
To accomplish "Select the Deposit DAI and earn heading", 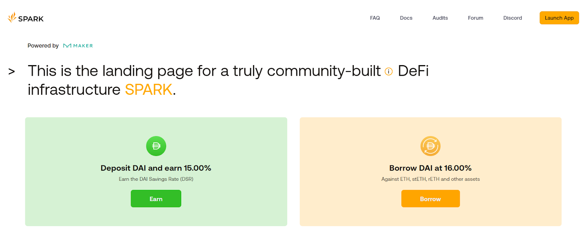I will coord(156,168).
